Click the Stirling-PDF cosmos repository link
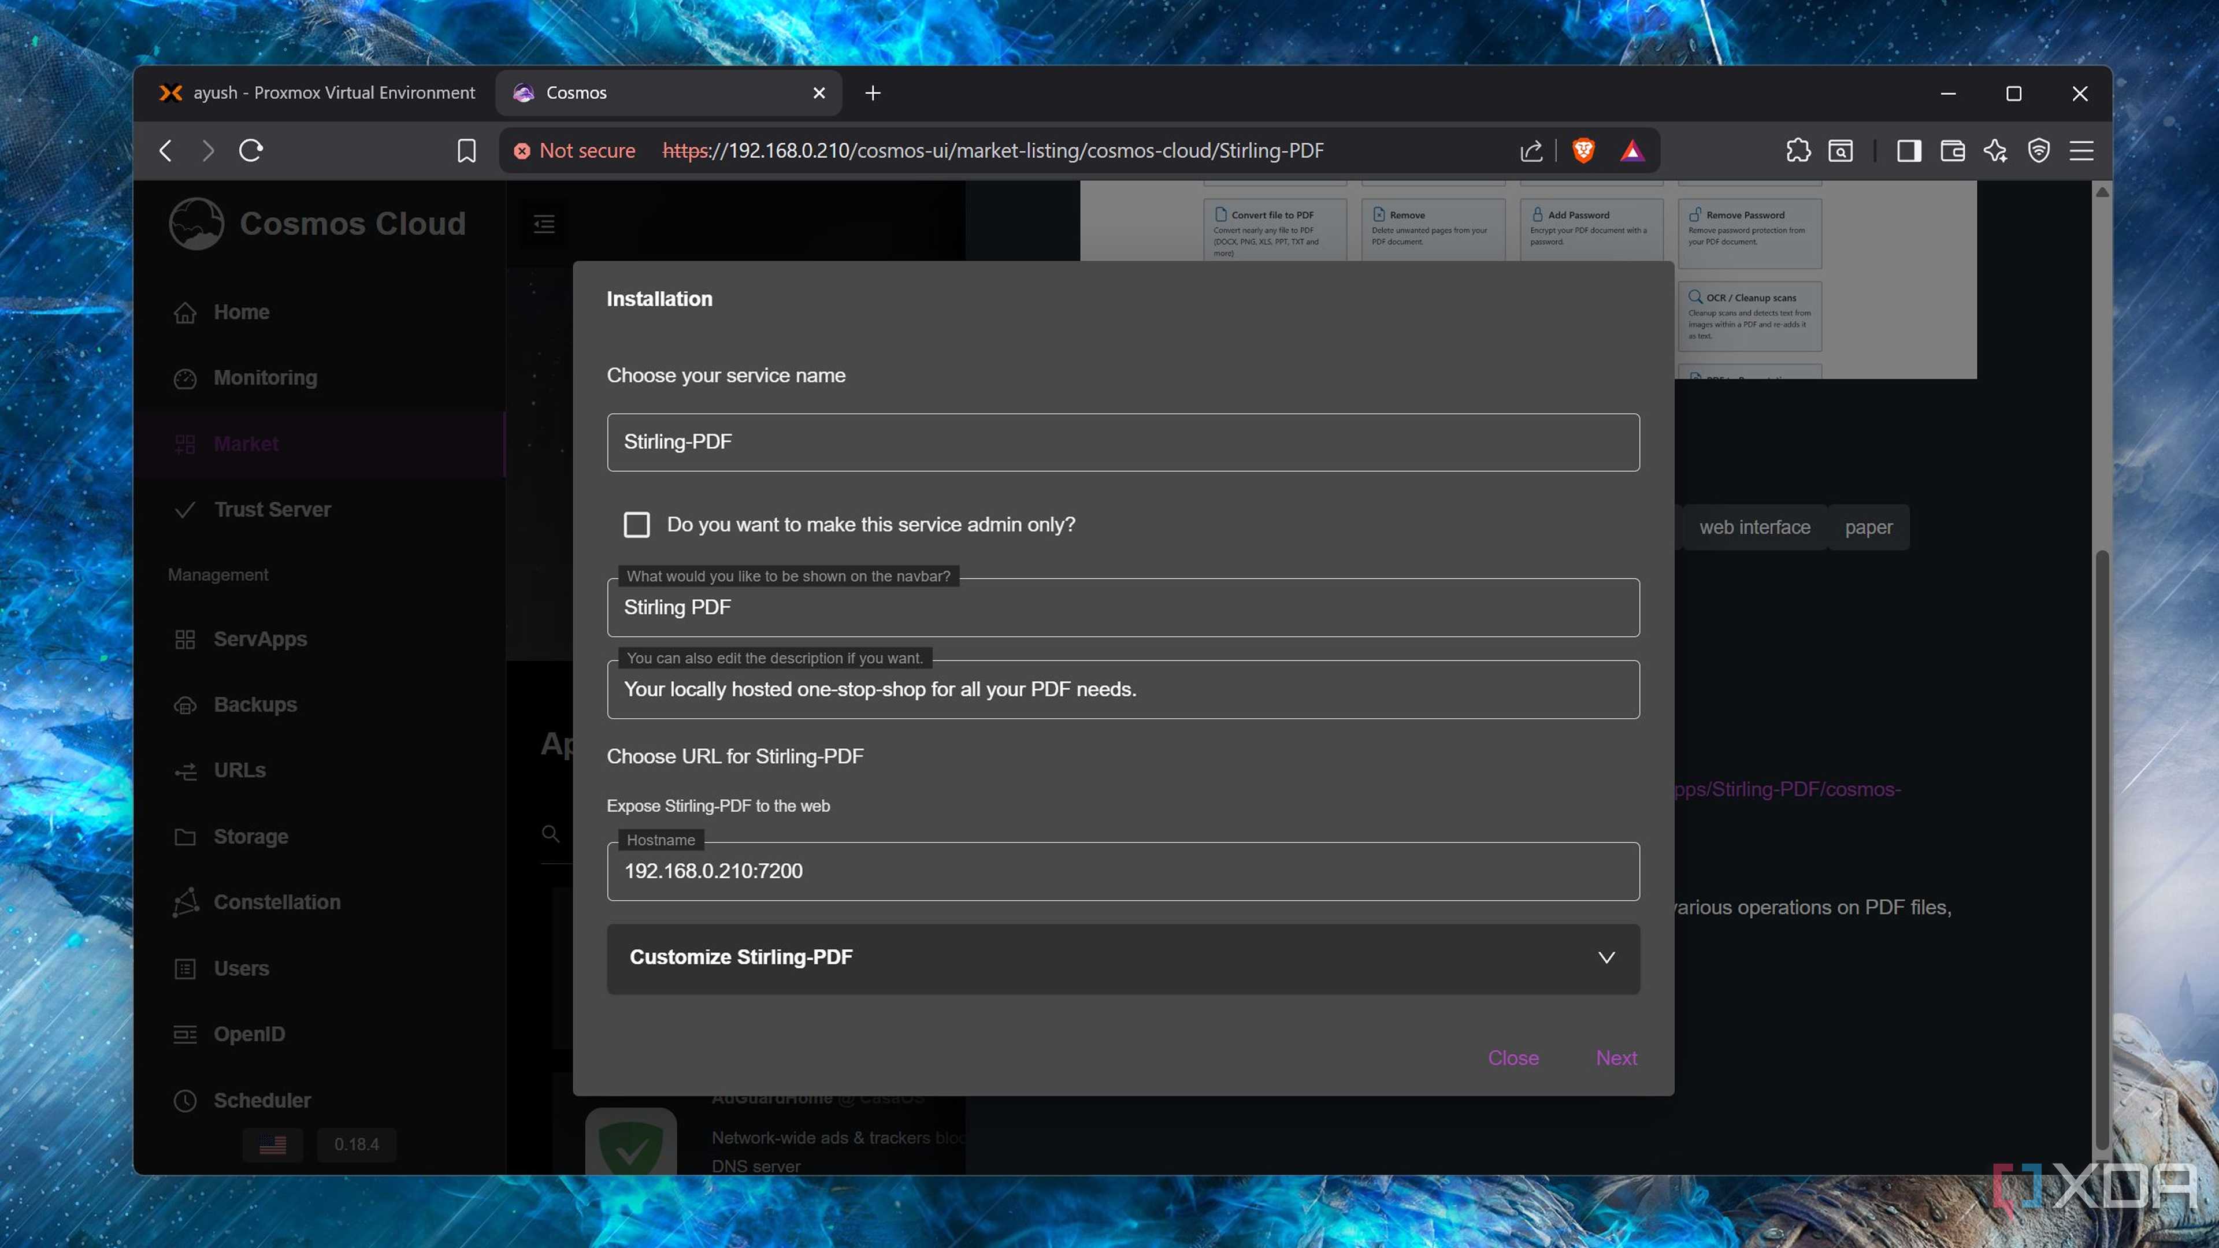 [x=1787, y=790]
